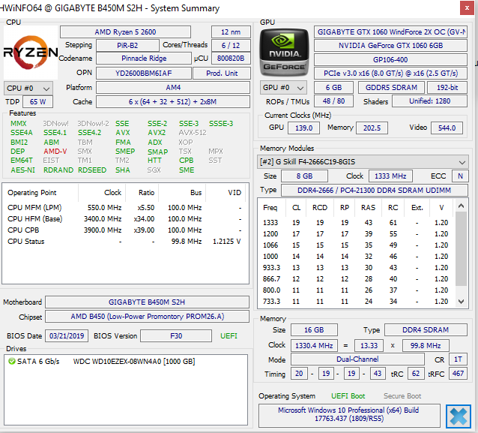Viewport: 478px width, 433px height.
Task: Close the System Summary window
Action: (467, 8)
